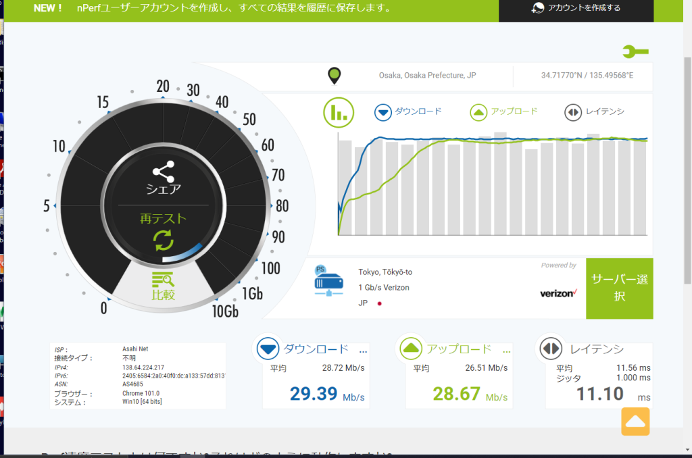Click the NEW ! banner text
Screen dimensions: 692x458
(x=48, y=8)
